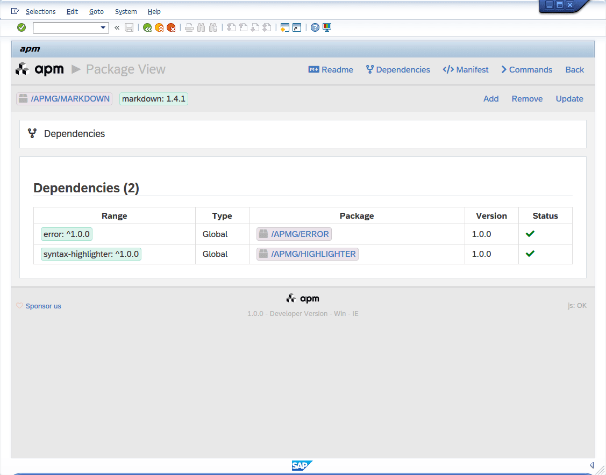Collapse the command field with double-chevron
Viewport: 606px width, 475px height.
(x=117, y=27)
